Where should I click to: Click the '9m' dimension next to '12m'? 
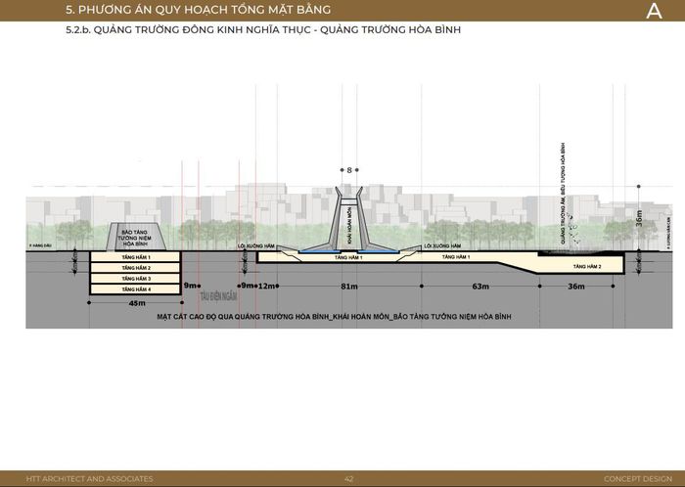pos(247,286)
